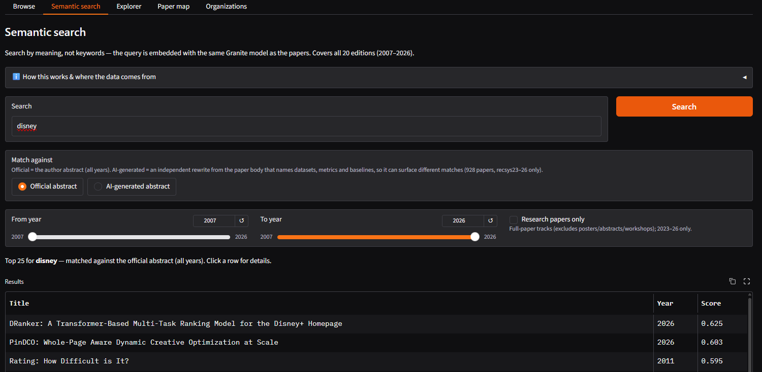
Task: Open the Paper map tab
Action: pos(174,7)
